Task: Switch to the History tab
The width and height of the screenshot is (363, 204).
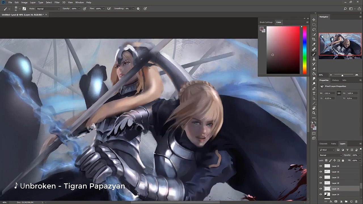Action: 335,80
